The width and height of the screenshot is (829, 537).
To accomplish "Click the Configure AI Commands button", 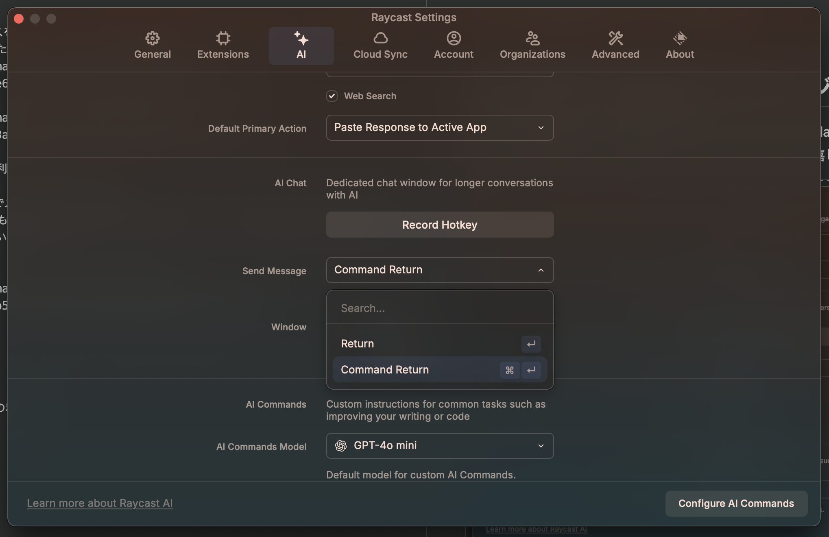I will (736, 504).
